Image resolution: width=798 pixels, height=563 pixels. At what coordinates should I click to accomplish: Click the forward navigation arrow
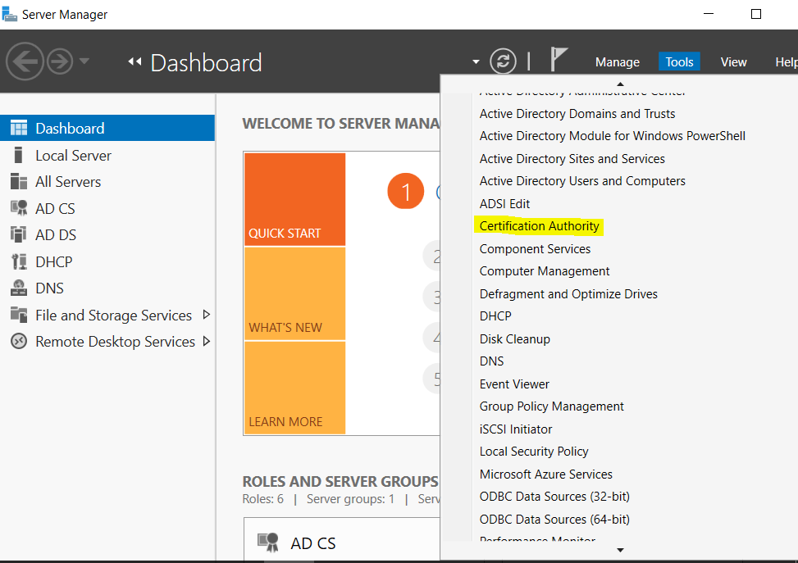coord(60,61)
